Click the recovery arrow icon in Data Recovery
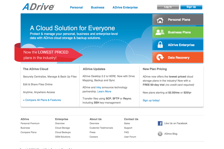 [x=160, y=57]
